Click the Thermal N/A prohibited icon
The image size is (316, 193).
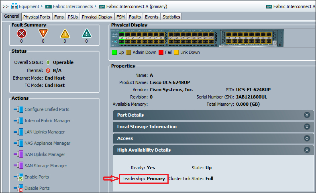tap(48, 71)
